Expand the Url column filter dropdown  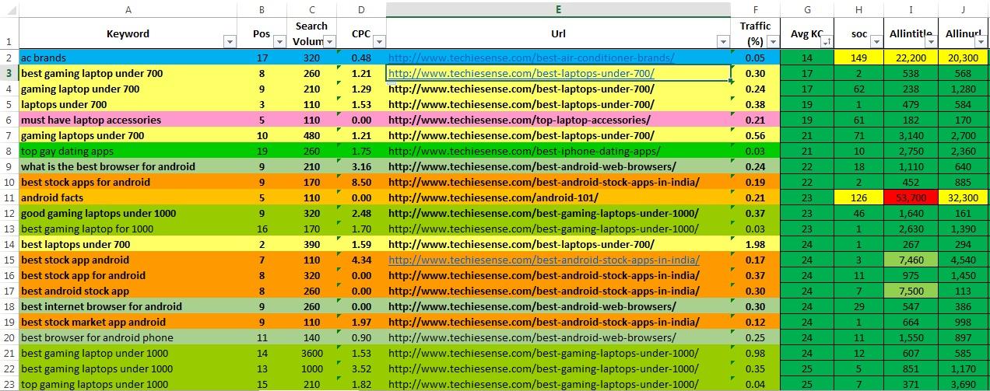point(722,42)
